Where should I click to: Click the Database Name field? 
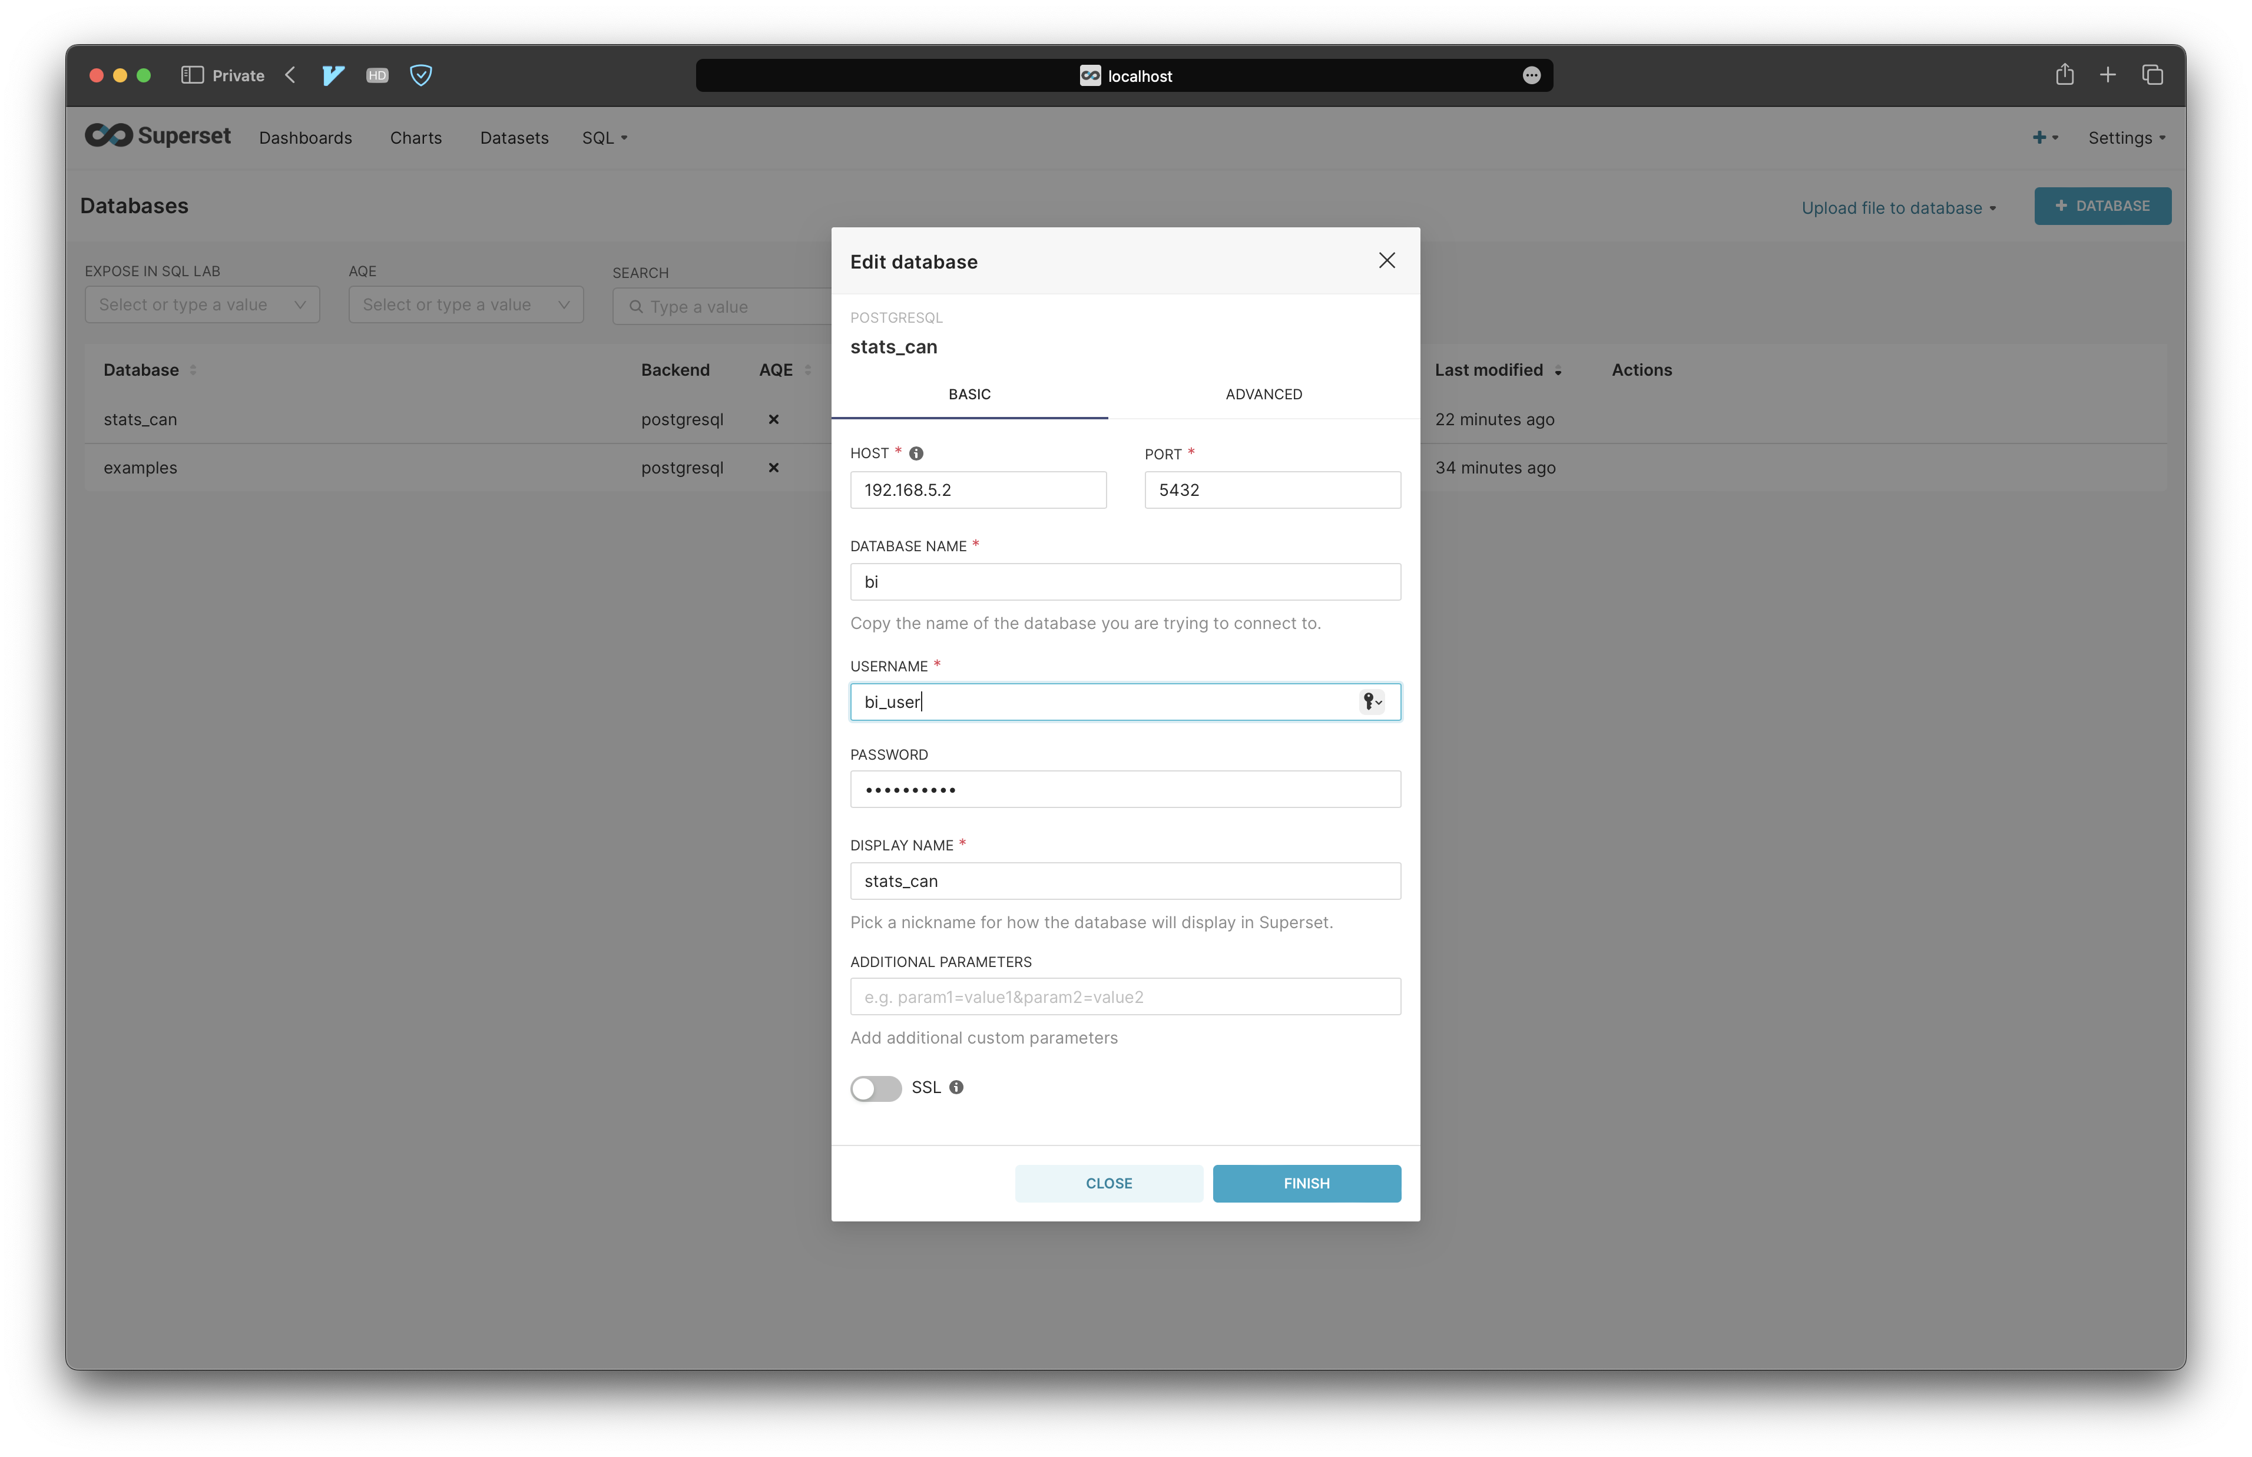[1125, 582]
